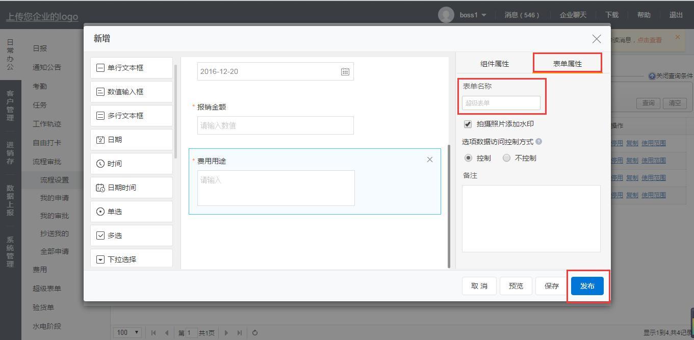Add a 下拉选择 dropdown component
Image resolution: width=694 pixels, height=340 pixels.
coord(132,259)
